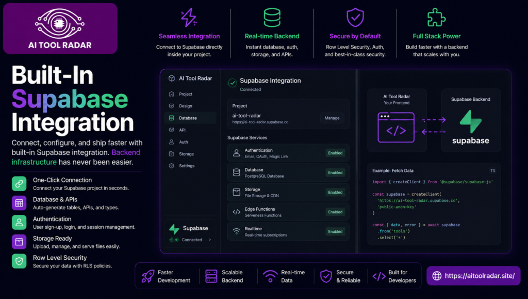Open the https://aitoolradar.site/ link button
The width and height of the screenshot is (528, 299).
point(473,276)
